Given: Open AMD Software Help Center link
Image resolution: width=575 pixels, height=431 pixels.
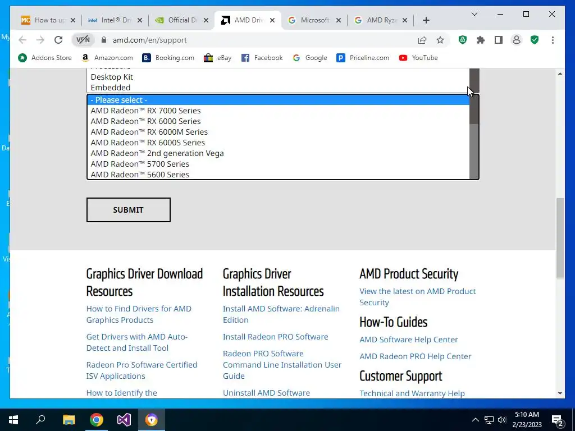Looking at the screenshot, I should [409, 340].
